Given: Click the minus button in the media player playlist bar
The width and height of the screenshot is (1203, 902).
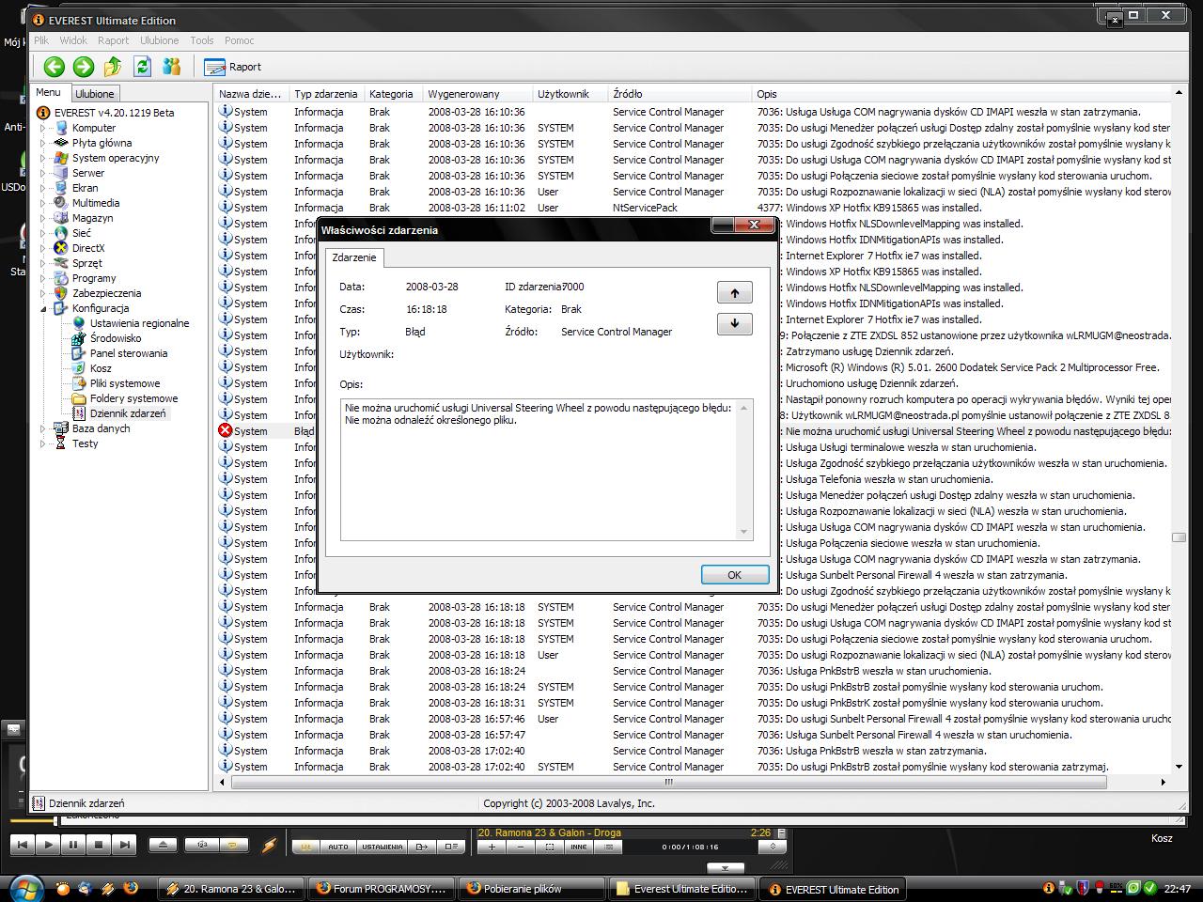Looking at the screenshot, I should 521,847.
